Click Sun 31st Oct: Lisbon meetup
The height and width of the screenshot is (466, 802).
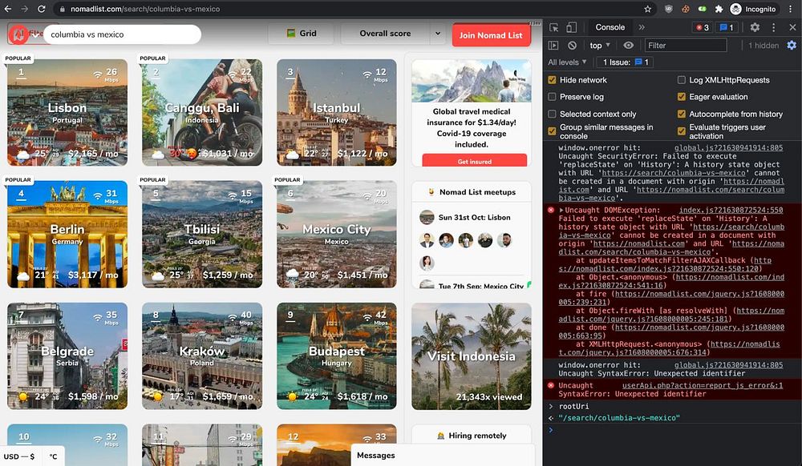click(x=474, y=218)
